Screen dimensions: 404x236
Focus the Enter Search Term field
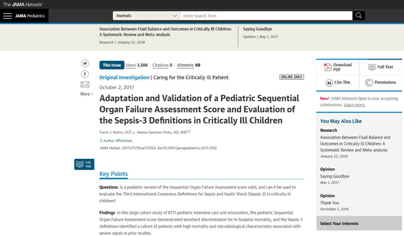pos(266,16)
